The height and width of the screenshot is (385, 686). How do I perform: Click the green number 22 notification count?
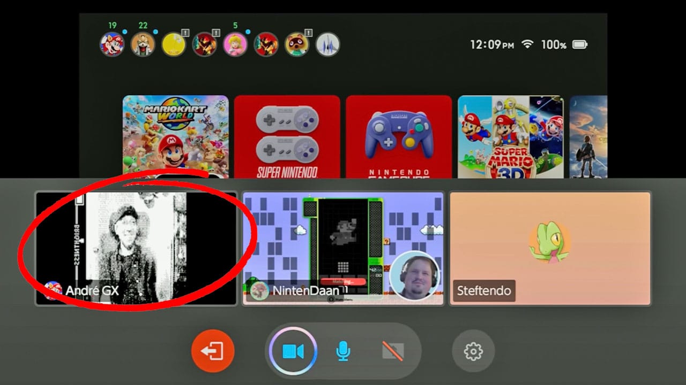coord(143,25)
